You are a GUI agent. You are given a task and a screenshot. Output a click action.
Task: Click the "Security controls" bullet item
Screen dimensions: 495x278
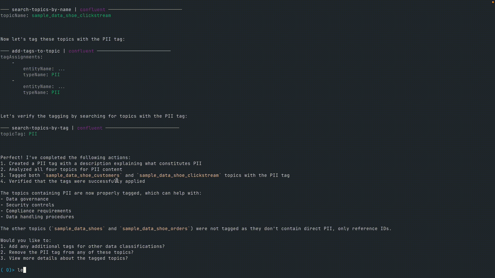30,205
